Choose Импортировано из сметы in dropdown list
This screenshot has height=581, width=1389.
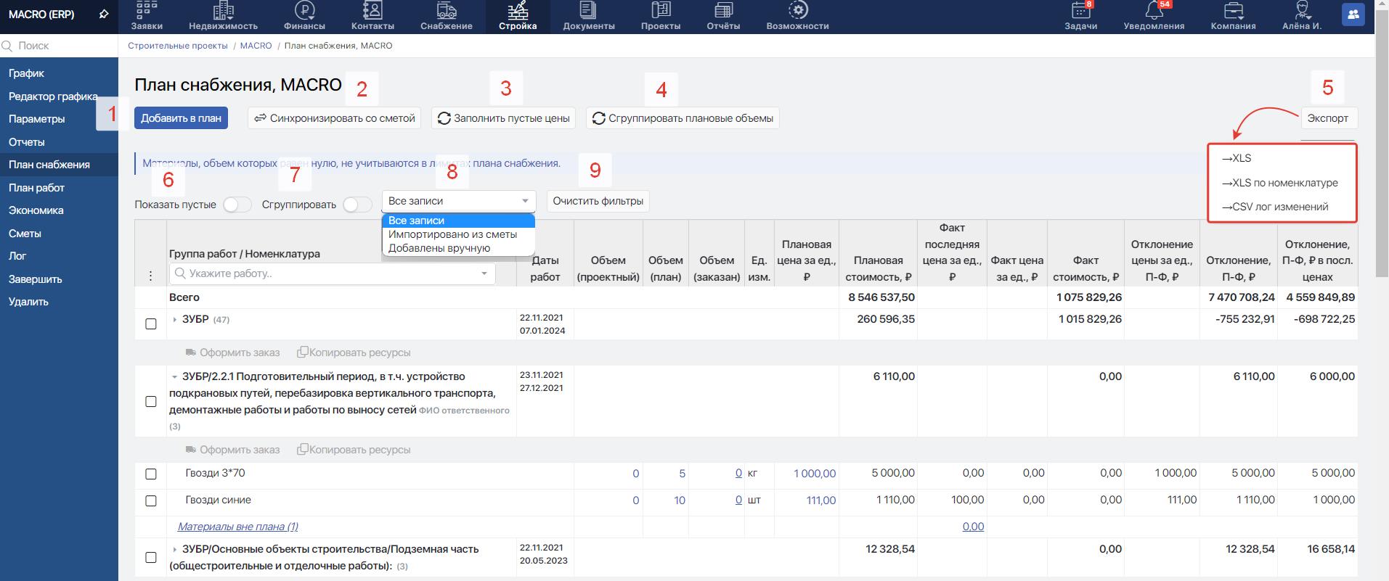point(452,234)
